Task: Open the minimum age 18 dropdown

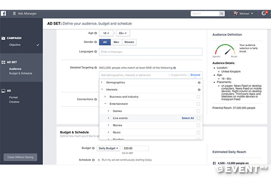Action: 106,33
